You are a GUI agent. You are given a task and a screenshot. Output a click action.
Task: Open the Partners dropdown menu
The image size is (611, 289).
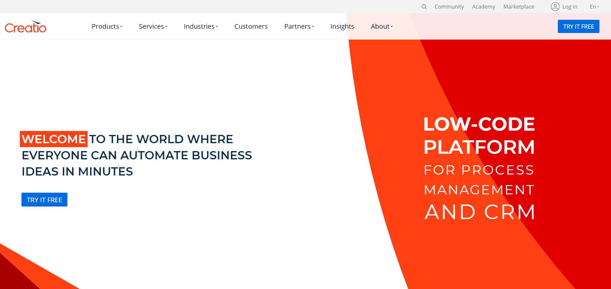point(299,26)
